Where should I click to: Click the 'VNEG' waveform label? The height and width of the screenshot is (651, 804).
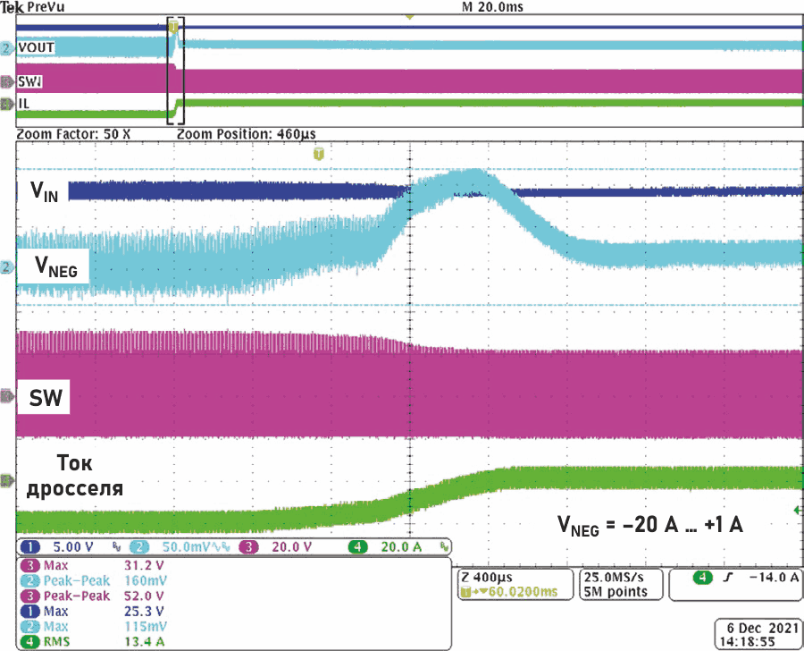click(x=56, y=267)
